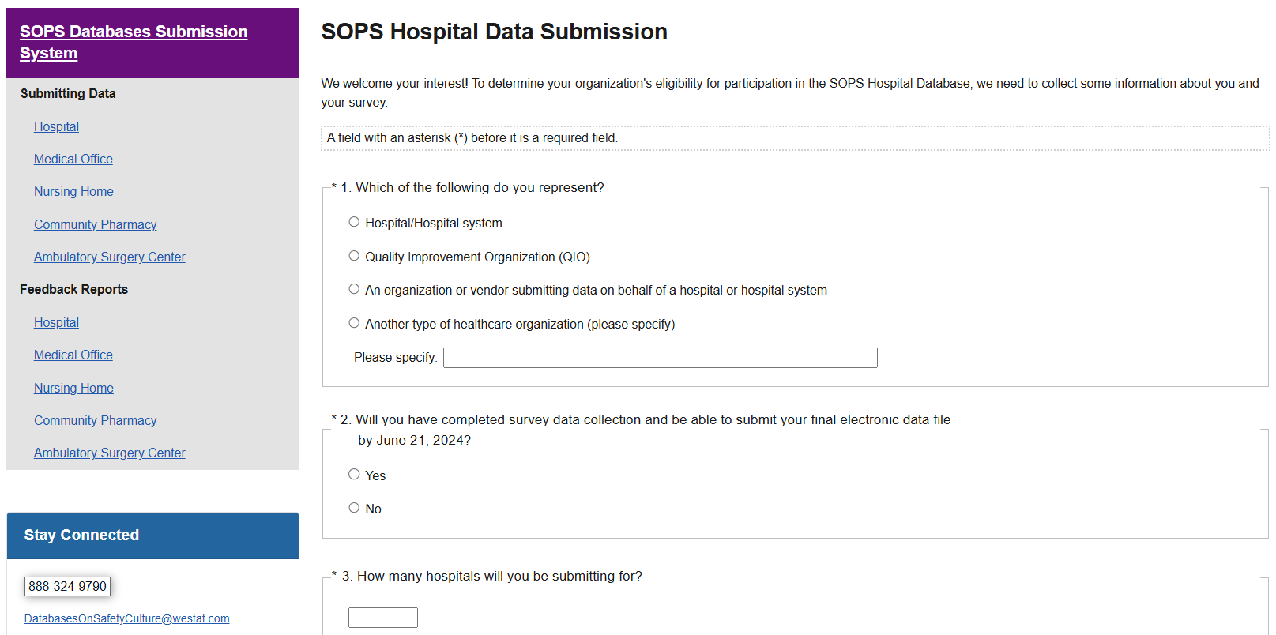Focus the number of hospitals input box
The height and width of the screenshot is (635, 1276).
383,618
